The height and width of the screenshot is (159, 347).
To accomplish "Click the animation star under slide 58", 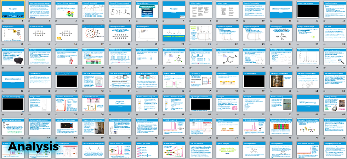I will point(137,114).
